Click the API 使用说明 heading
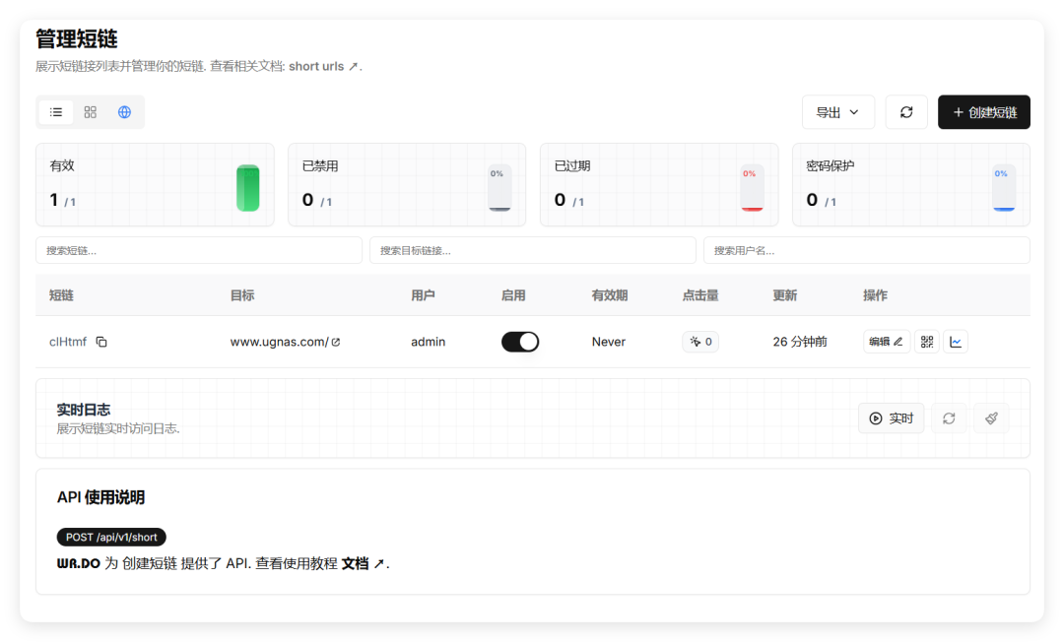Viewport: 1064px width, 642px height. (x=100, y=497)
